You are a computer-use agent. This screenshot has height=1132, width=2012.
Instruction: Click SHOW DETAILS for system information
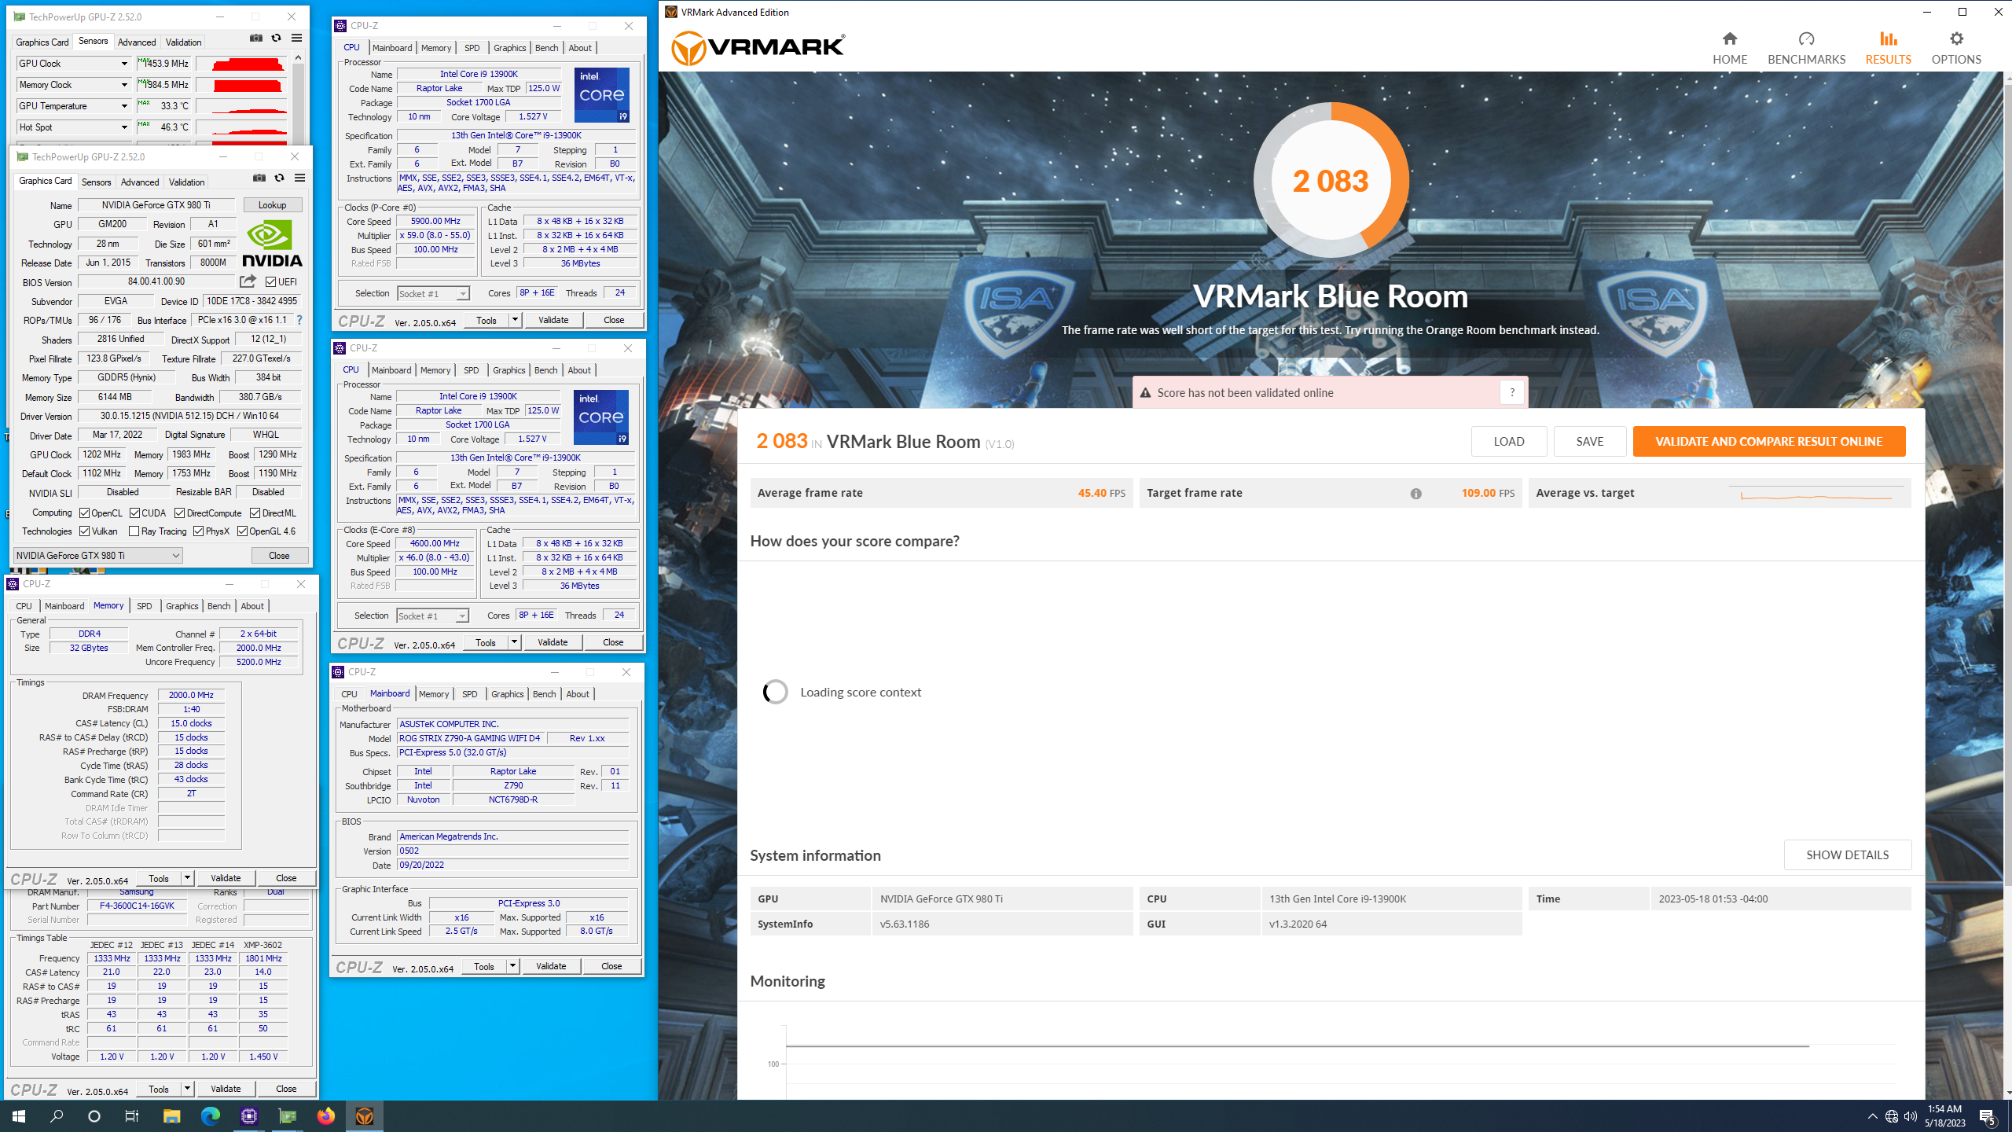click(1847, 855)
